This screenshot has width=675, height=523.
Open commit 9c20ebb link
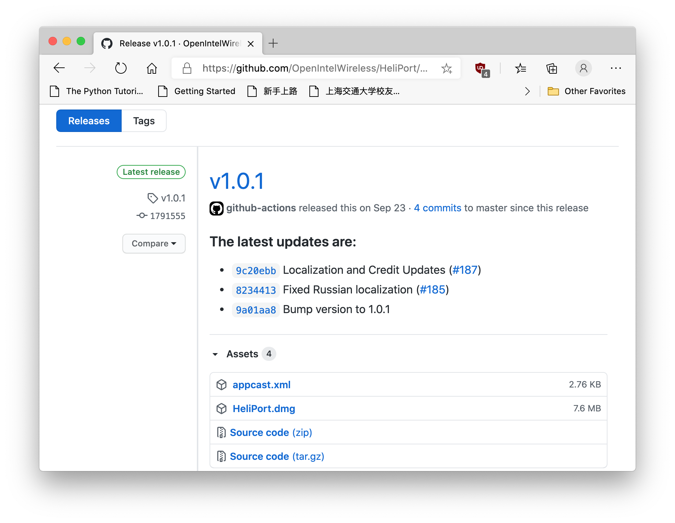(x=256, y=271)
